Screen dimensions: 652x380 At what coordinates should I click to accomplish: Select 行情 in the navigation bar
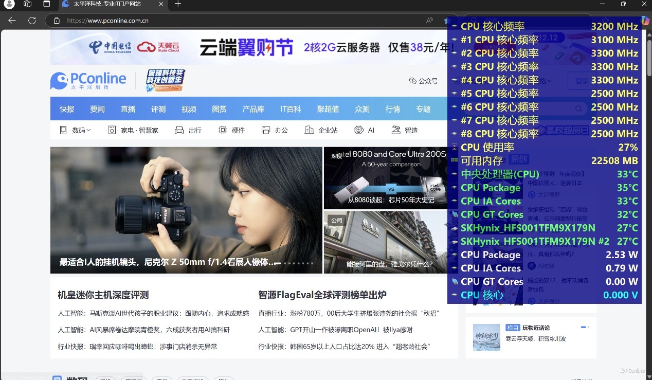[393, 109]
